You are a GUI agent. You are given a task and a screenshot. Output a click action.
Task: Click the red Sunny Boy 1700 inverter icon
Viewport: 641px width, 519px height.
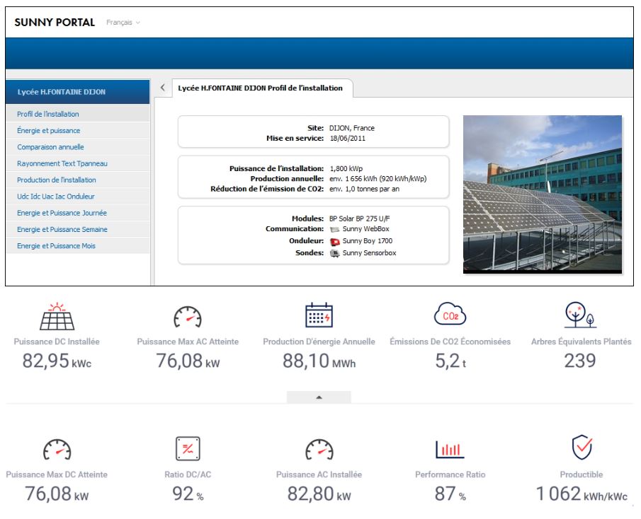tap(335, 242)
